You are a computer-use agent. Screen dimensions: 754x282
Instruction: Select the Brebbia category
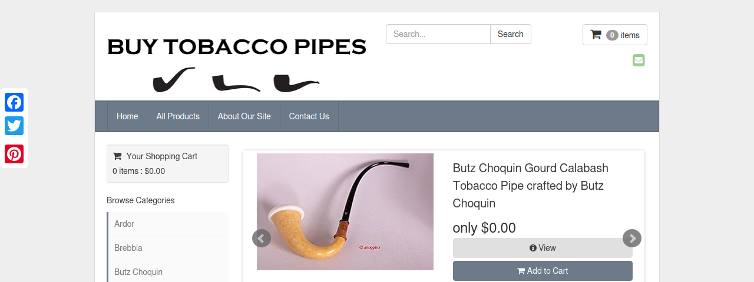168,248
